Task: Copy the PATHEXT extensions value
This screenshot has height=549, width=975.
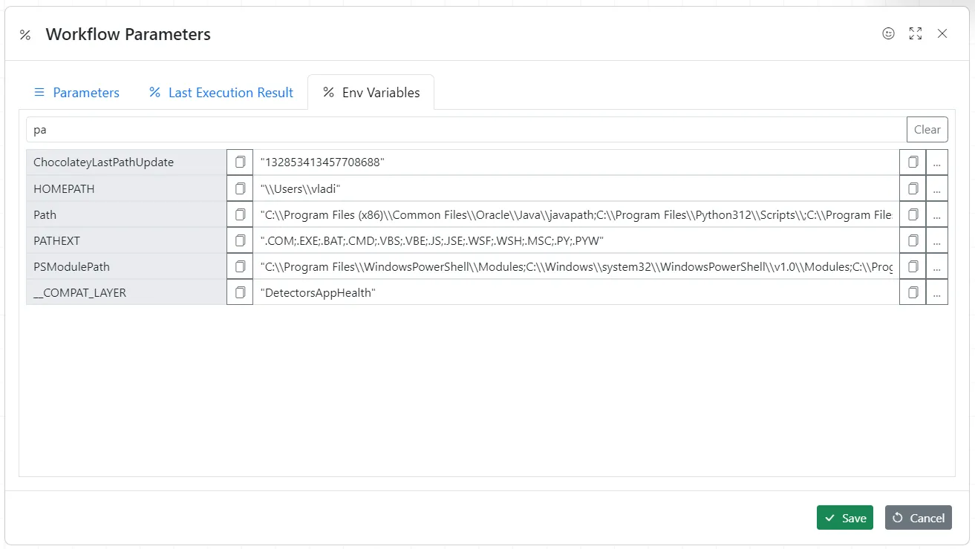Action: [913, 240]
